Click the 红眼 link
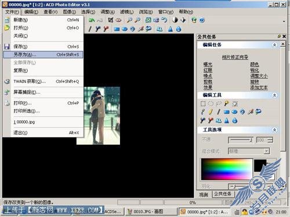This screenshot has height=217, width=290. 208,70
